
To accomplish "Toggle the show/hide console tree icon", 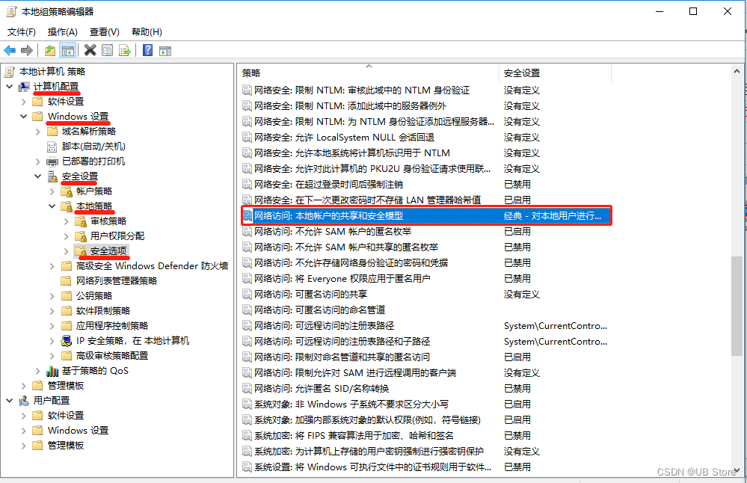I will (68, 50).
